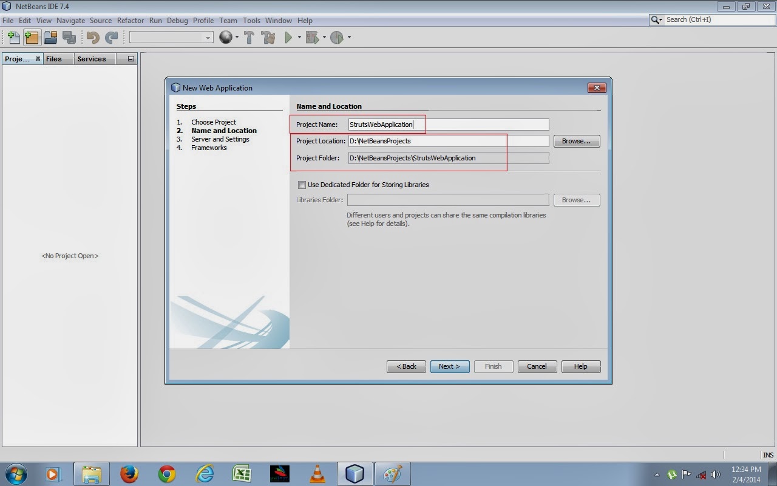Open VLC media player from taskbar
This screenshot has height=486, width=777.
click(x=317, y=474)
